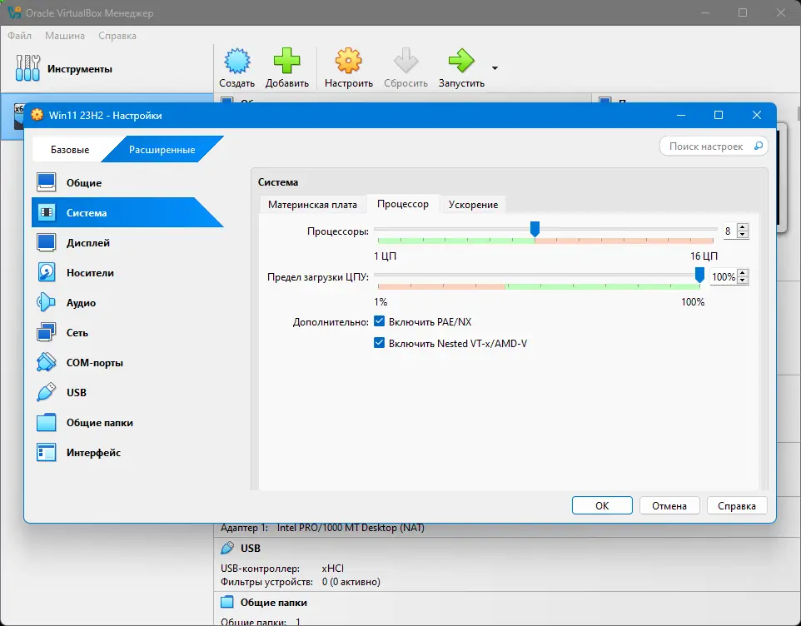
Task: Switch to the Базовые settings mode
Action: click(x=70, y=150)
